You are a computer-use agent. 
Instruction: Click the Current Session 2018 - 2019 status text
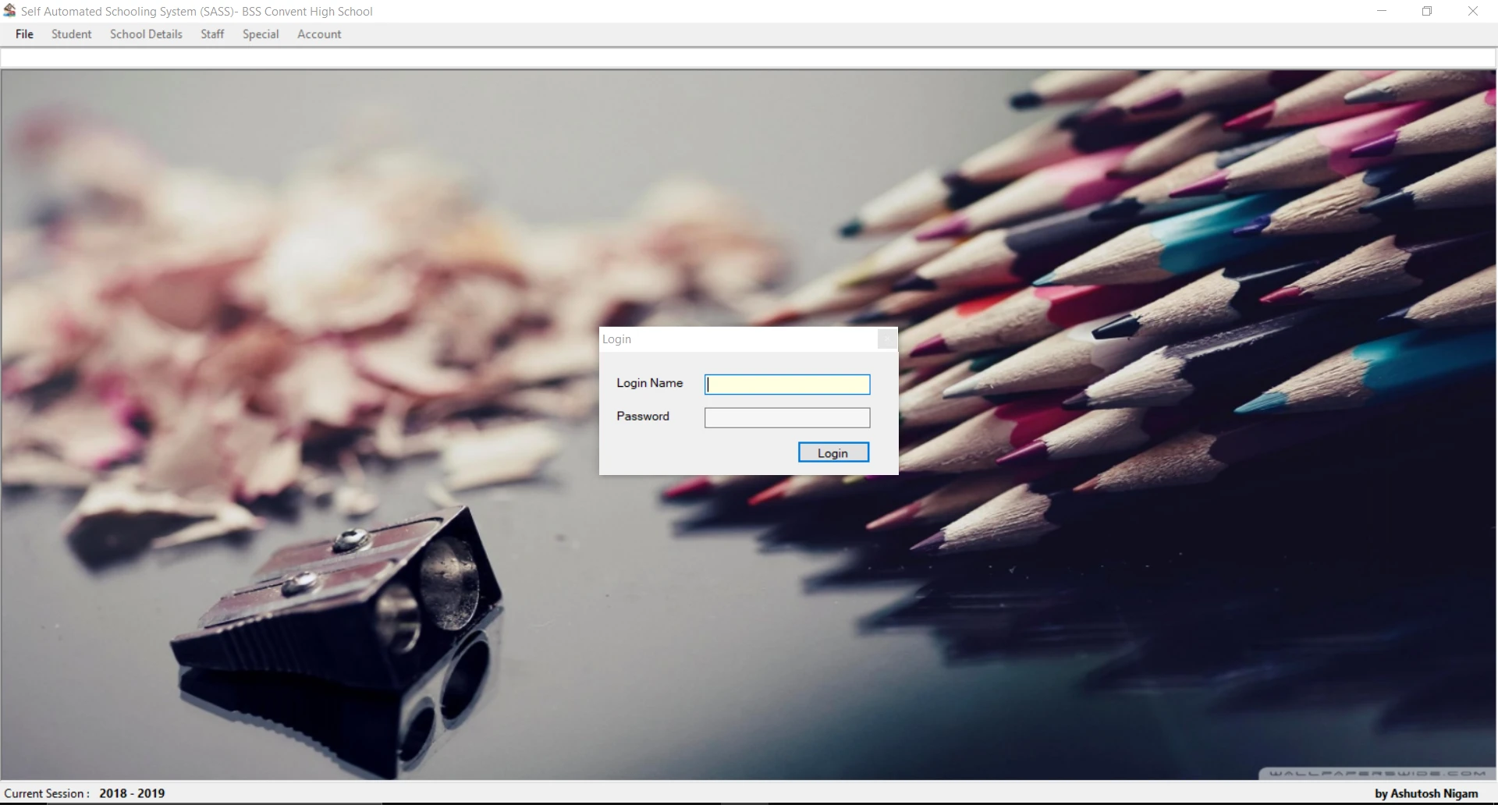pos(84,793)
